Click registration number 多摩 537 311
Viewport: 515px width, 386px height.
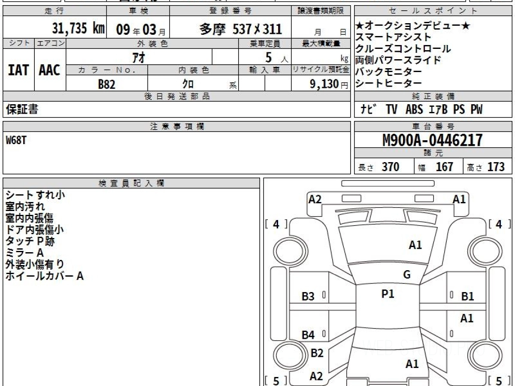tap(241, 29)
